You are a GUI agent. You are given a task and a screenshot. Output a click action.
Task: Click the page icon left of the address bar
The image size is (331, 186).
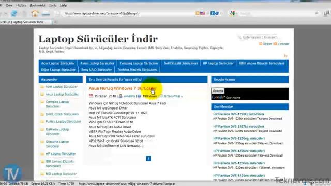57,13
